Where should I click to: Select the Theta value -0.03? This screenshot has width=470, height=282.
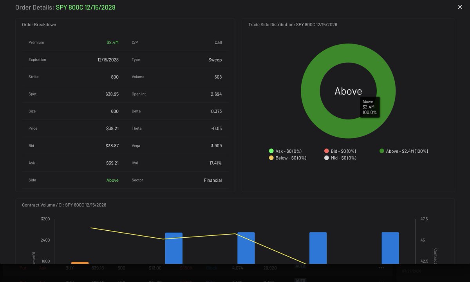coord(216,128)
